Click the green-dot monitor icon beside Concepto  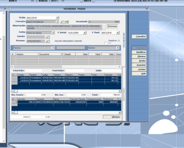67,22
